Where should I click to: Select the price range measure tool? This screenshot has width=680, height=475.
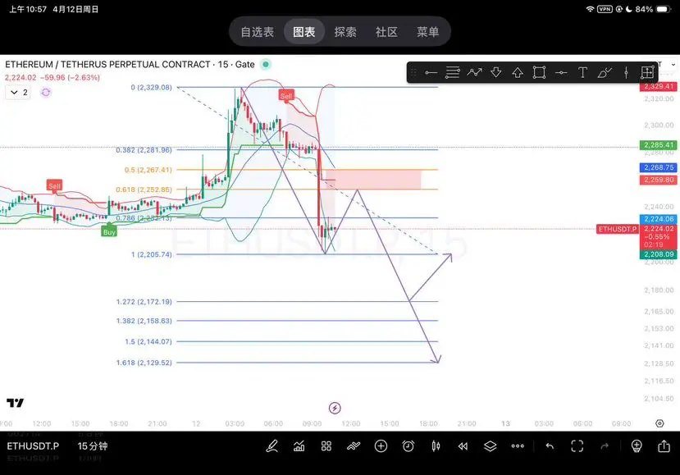[647, 72]
